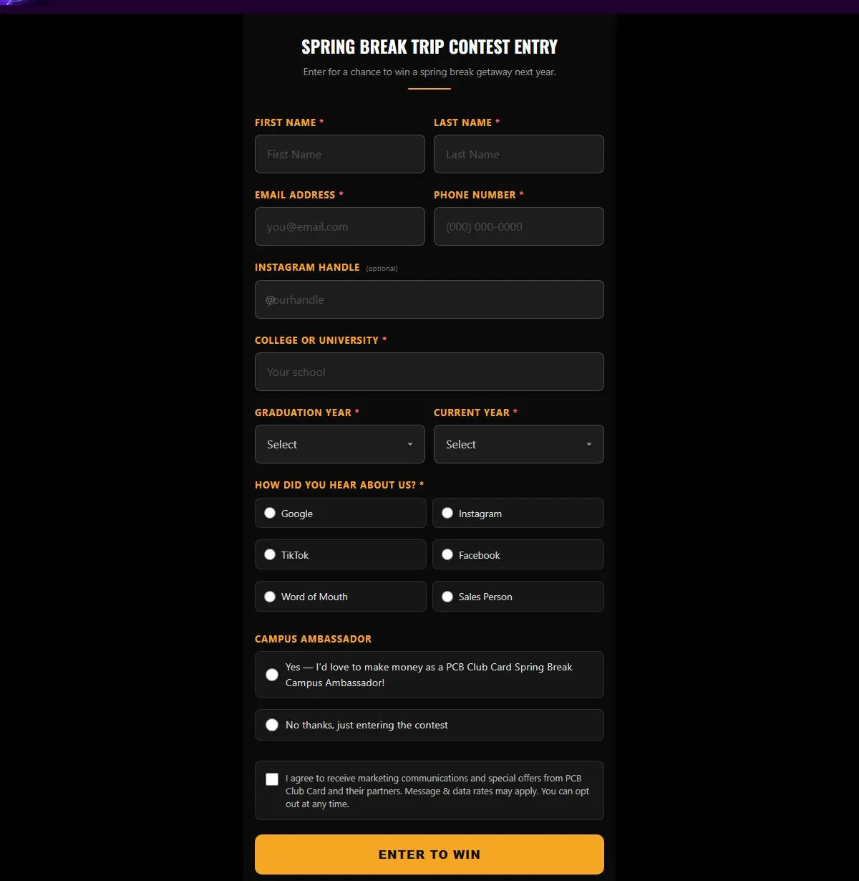Viewport: 859px width, 881px height.
Task: Submit with the Enter to Win button
Action: [429, 854]
